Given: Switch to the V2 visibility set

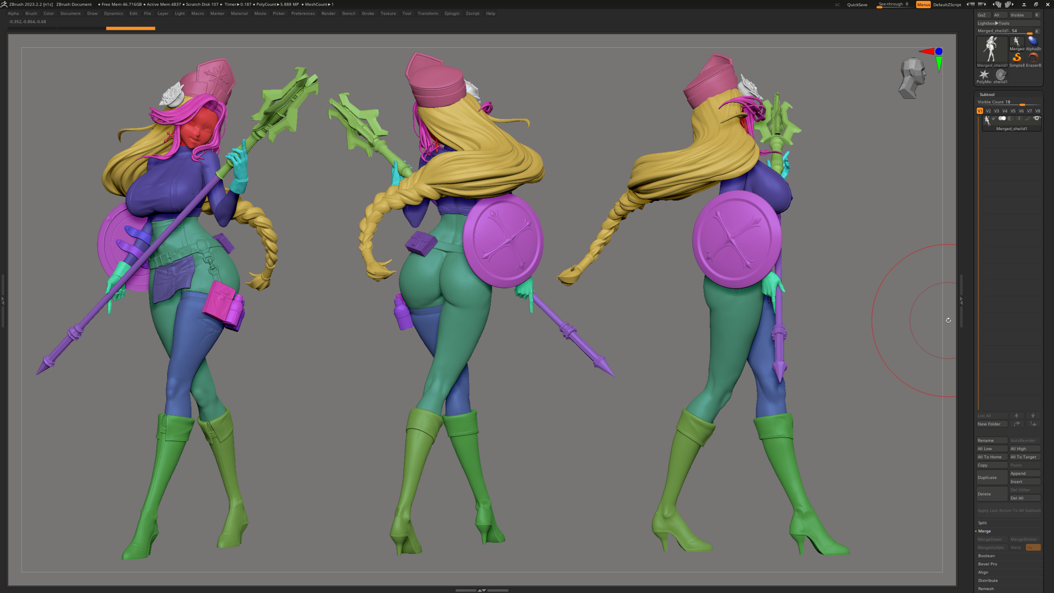Looking at the screenshot, I should (x=988, y=111).
